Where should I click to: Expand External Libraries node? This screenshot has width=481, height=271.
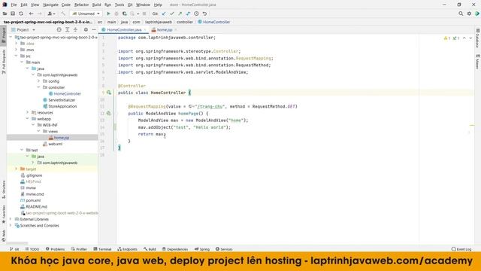(11, 219)
